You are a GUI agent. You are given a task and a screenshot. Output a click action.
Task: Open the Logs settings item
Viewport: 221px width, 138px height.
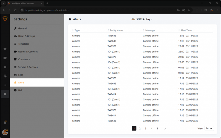click(37, 75)
